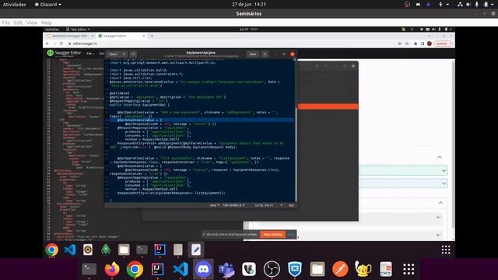Open Atividades overview in the top bar
Viewport: 498px width, 280px height.
(x=14, y=5)
